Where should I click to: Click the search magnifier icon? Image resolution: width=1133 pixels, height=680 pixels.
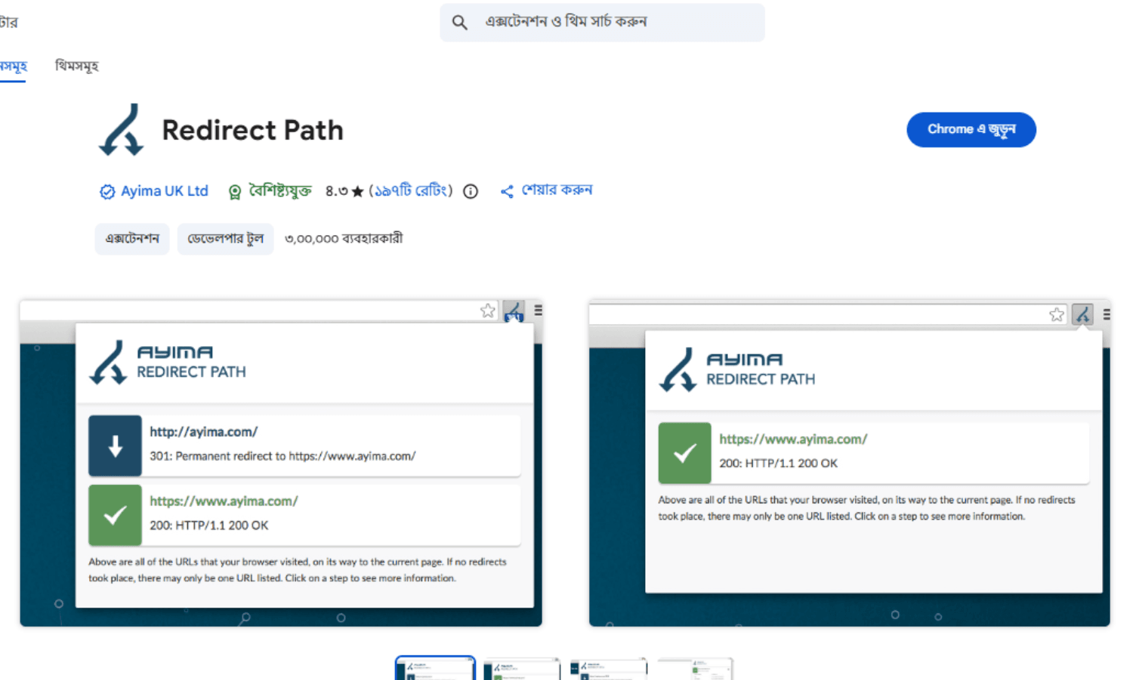[459, 23]
